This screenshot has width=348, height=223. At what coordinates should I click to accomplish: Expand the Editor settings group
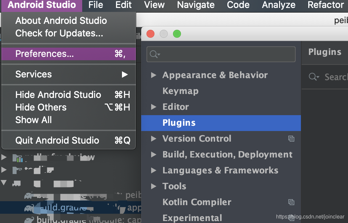(153, 107)
